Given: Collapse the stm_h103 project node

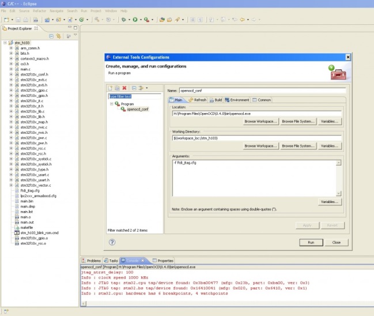Looking at the screenshot, I should click(5, 43).
